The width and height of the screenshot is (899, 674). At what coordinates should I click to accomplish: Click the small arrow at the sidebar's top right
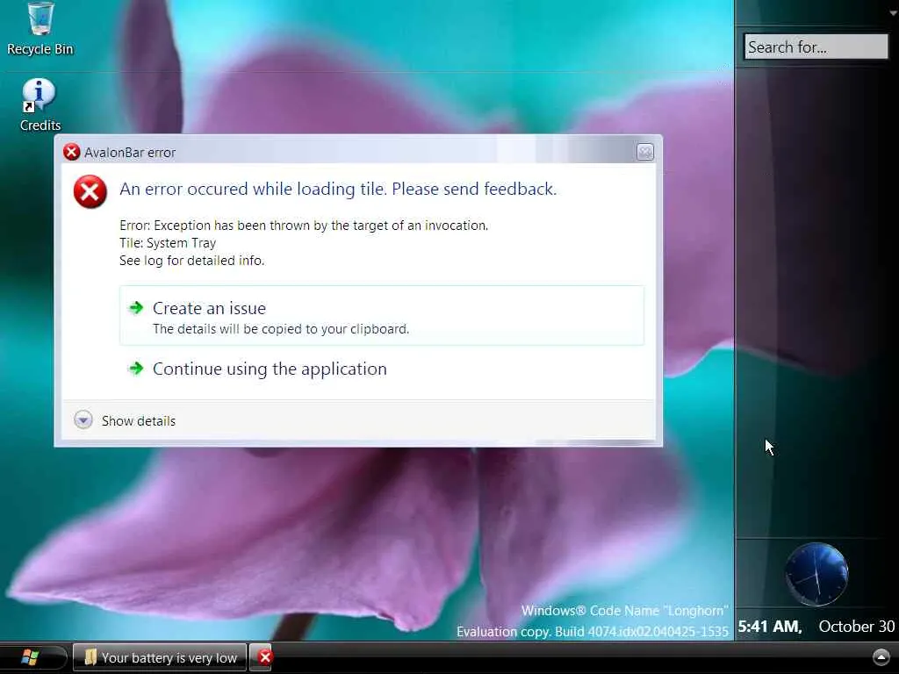(894, 12)
